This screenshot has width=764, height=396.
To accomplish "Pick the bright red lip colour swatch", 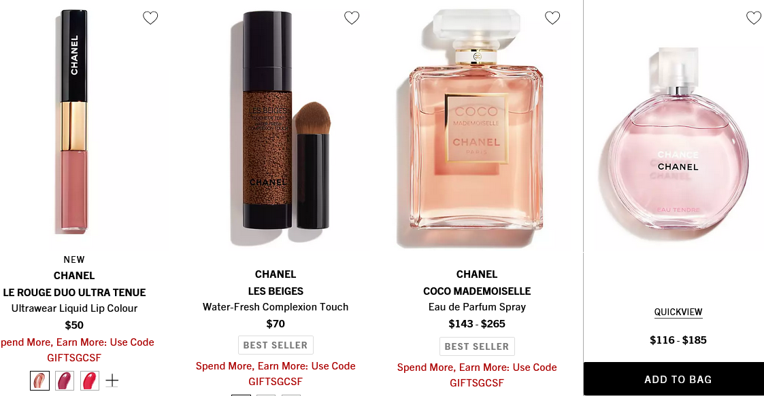I will click(89, 380).
